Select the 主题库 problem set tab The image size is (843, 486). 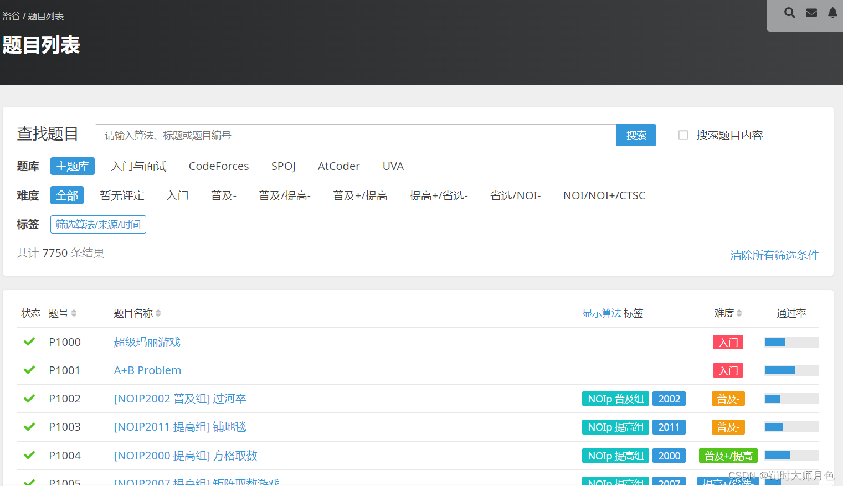(x=73, y=166)
